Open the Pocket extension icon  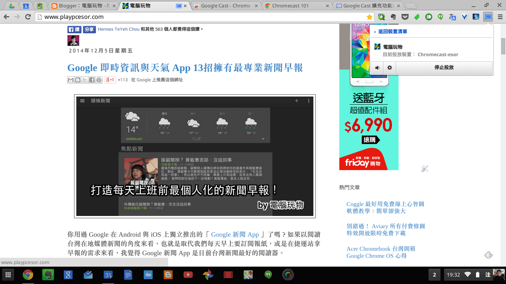(405, 17)
